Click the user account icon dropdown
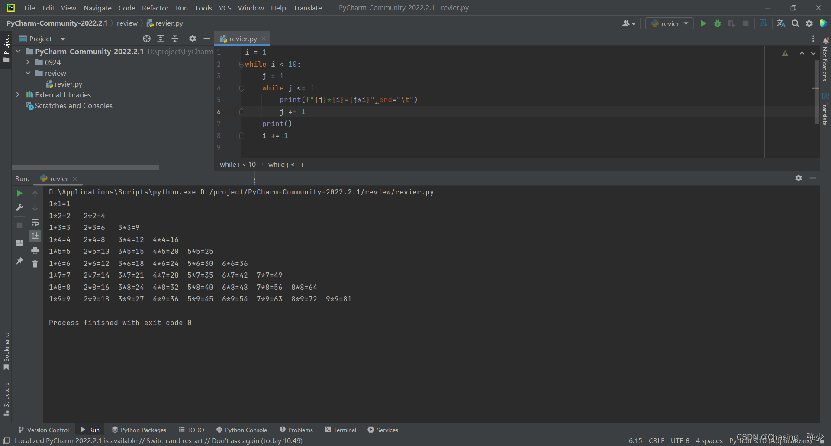The height and width of the screenshot is (446, 831). 628,23
